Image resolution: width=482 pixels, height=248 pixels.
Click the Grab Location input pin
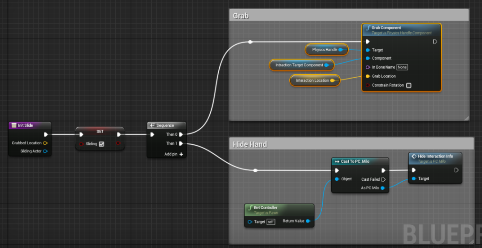coord(368,76)
